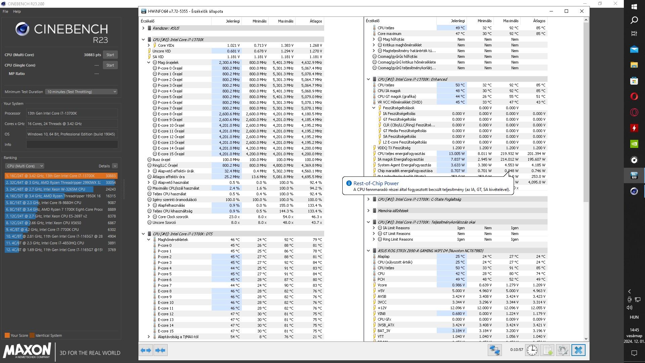Open HWiNFO sensor settings gear icon
The height and width of the screenshot is (363, 645).
coord(563,350)
